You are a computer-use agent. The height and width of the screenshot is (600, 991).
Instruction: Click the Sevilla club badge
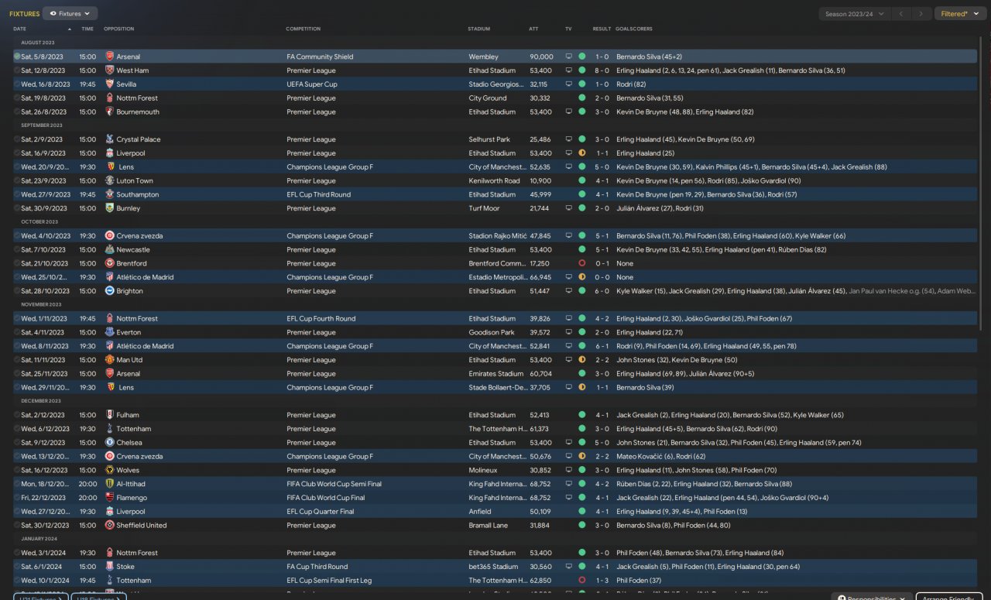109,84
